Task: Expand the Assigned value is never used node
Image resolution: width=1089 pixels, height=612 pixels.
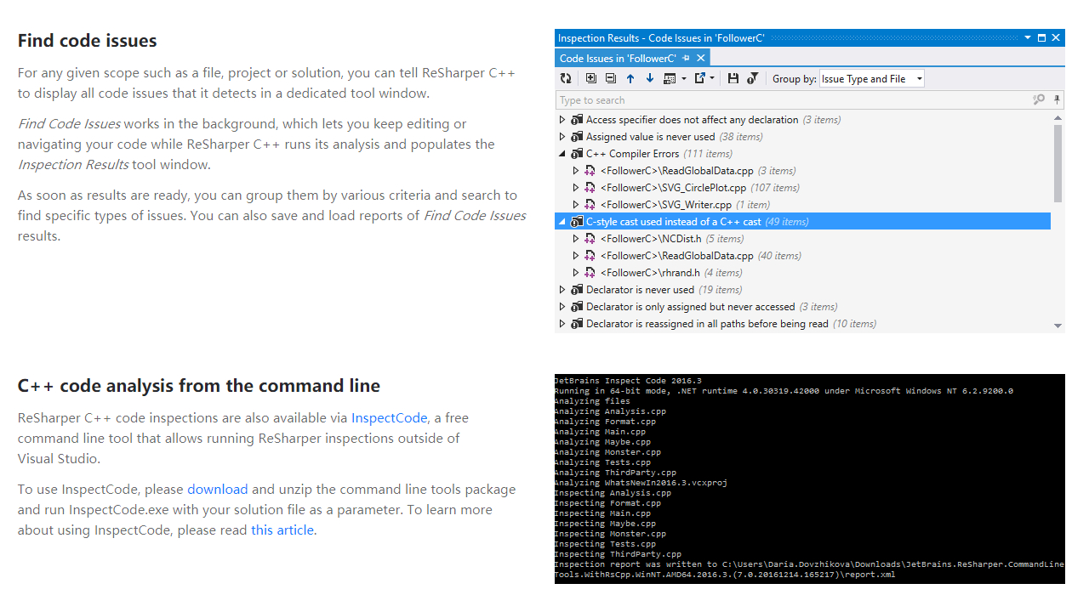Action: coord(562,136)
